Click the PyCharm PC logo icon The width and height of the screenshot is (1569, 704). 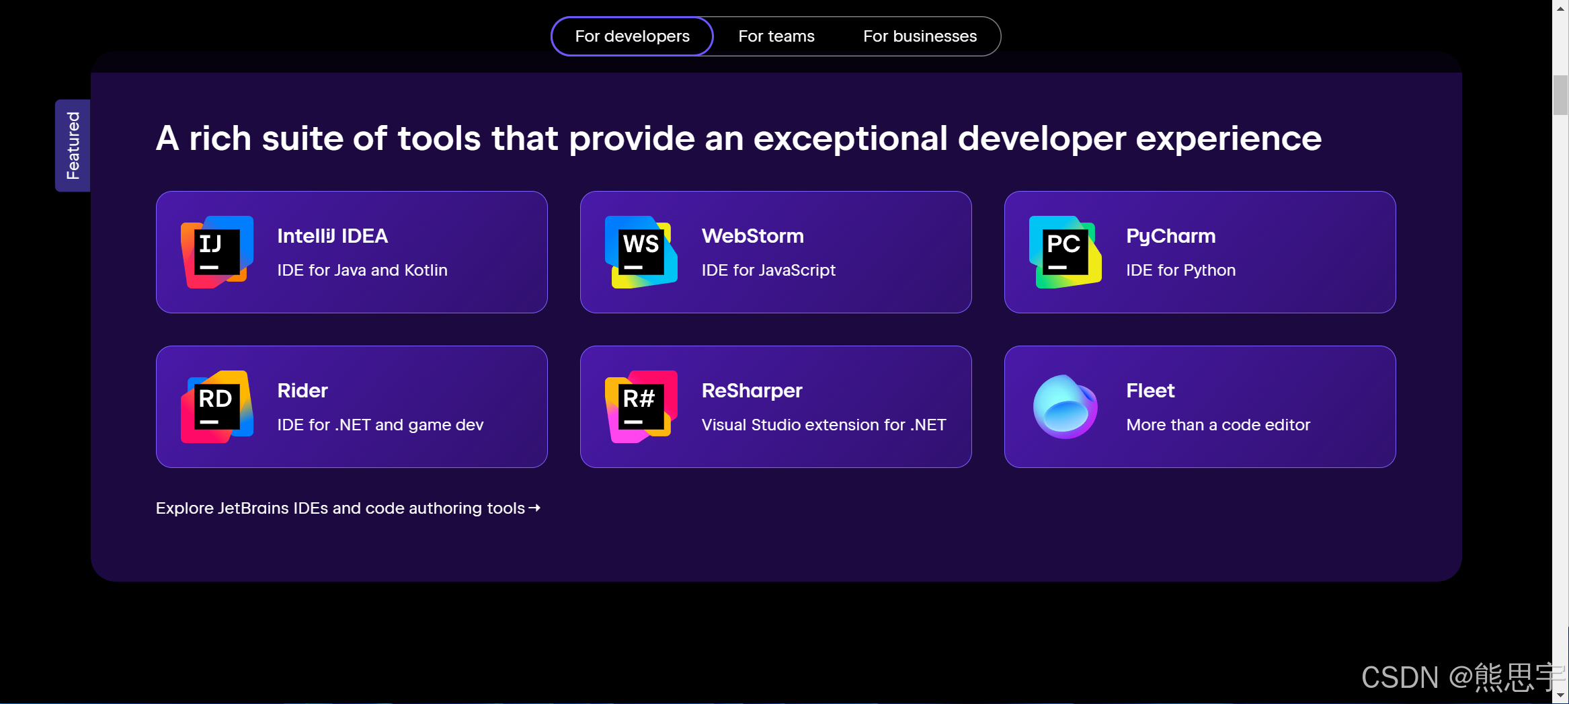coord(1065,252)
